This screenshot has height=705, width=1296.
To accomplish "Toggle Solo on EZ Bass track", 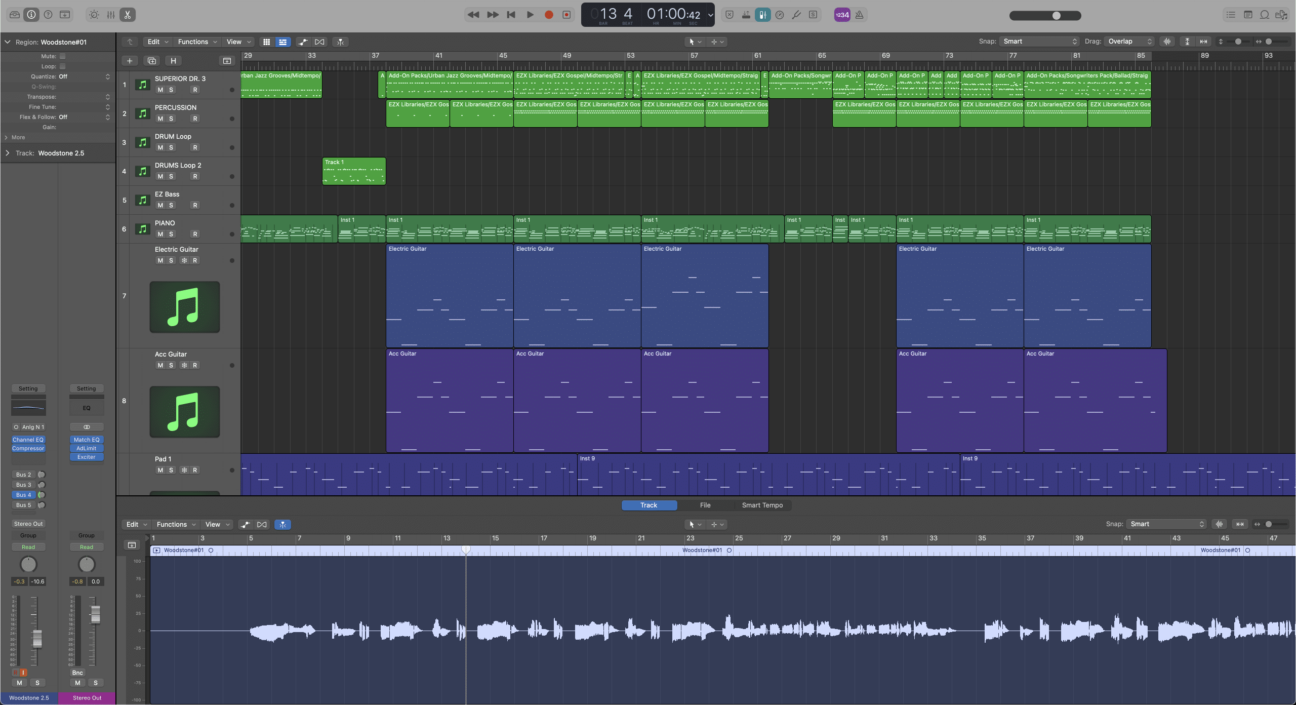I will [x=171, y=206].
